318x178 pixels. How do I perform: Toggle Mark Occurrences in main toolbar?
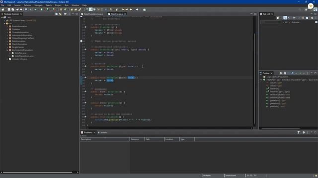tap(90, 9)
